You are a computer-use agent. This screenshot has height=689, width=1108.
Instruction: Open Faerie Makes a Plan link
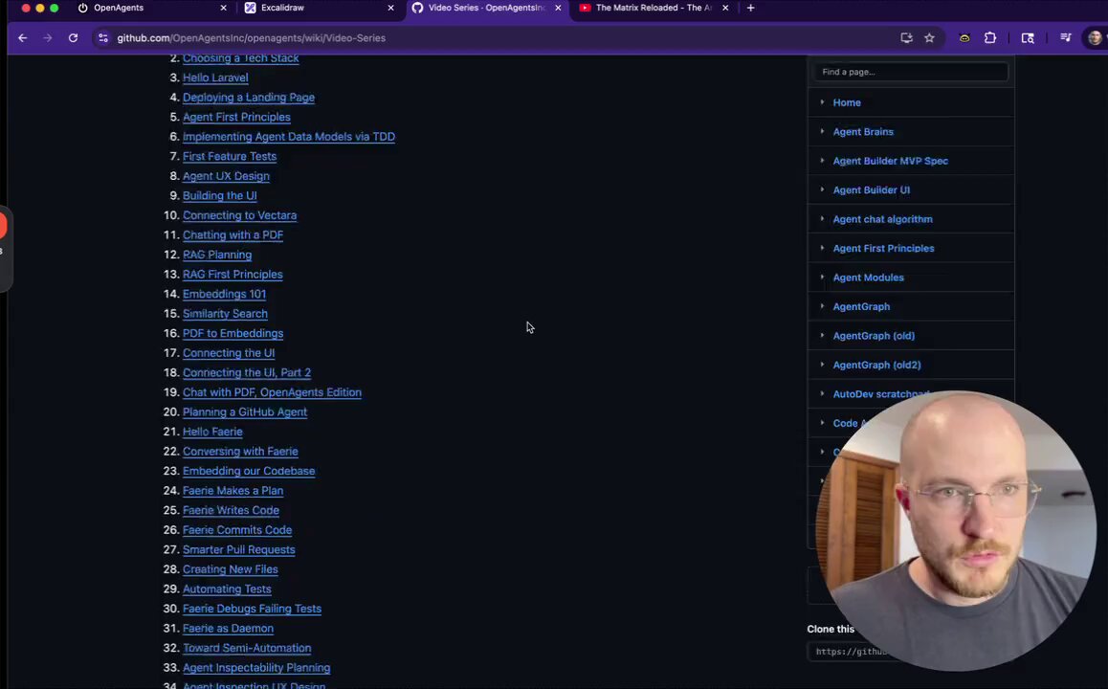(x=233, y=490)
